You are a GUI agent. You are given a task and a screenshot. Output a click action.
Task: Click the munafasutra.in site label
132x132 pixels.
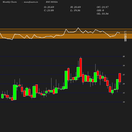31,2
